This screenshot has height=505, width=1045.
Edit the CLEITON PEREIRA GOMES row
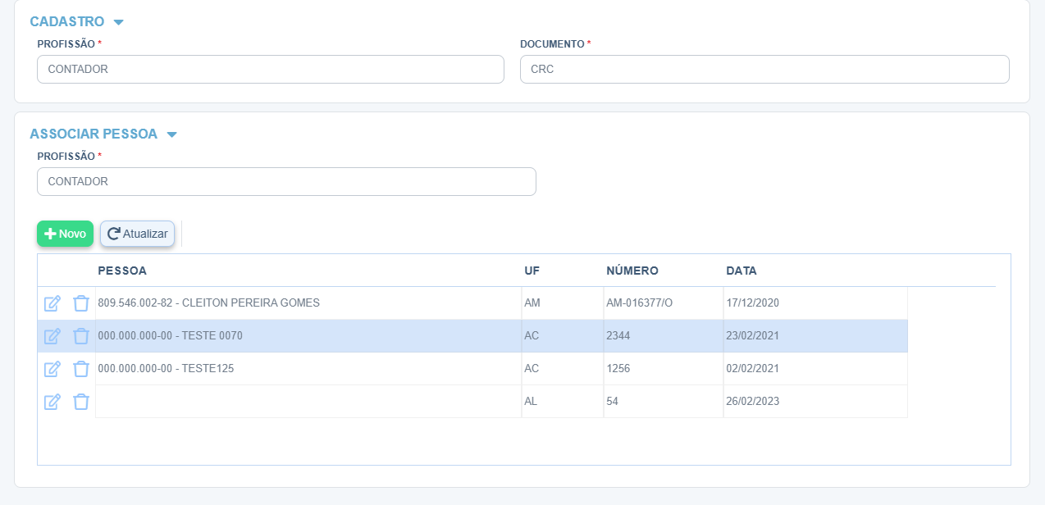pyautogui.click(x=52, y=303)
